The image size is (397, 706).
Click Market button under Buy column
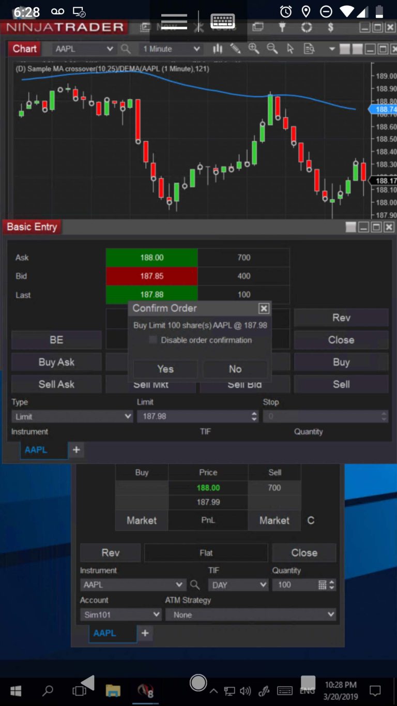(x=142, y=520)
